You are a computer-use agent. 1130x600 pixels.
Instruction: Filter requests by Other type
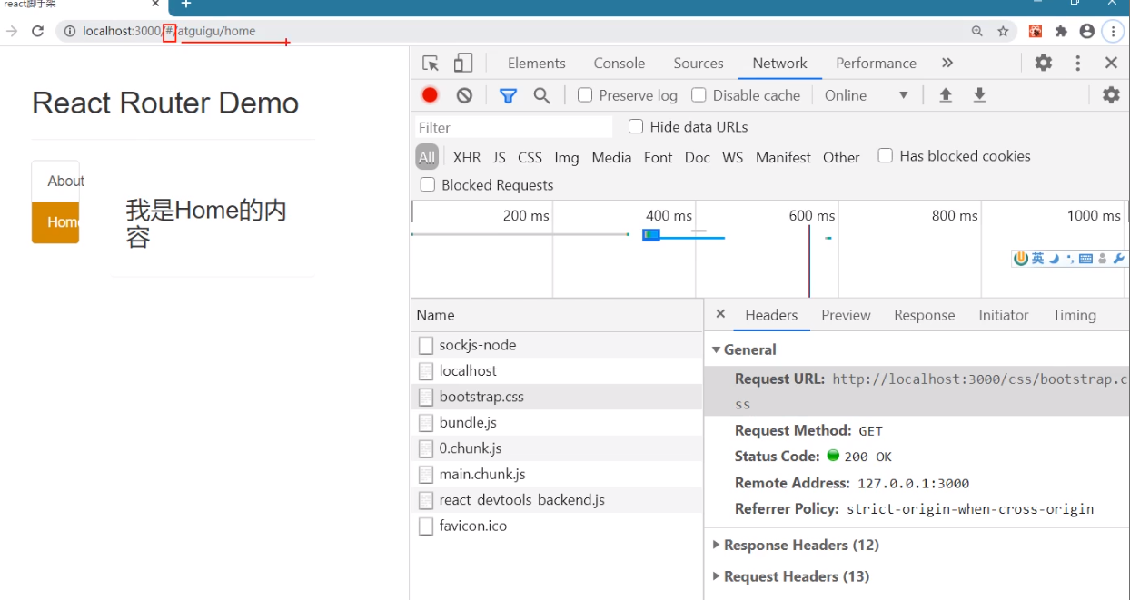(841, 157)
